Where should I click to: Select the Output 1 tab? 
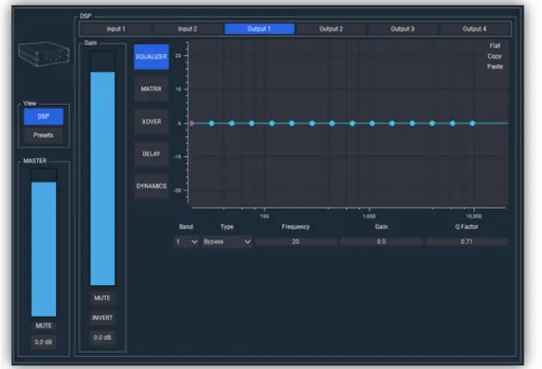pyautogui.click(x=259, y=29)
